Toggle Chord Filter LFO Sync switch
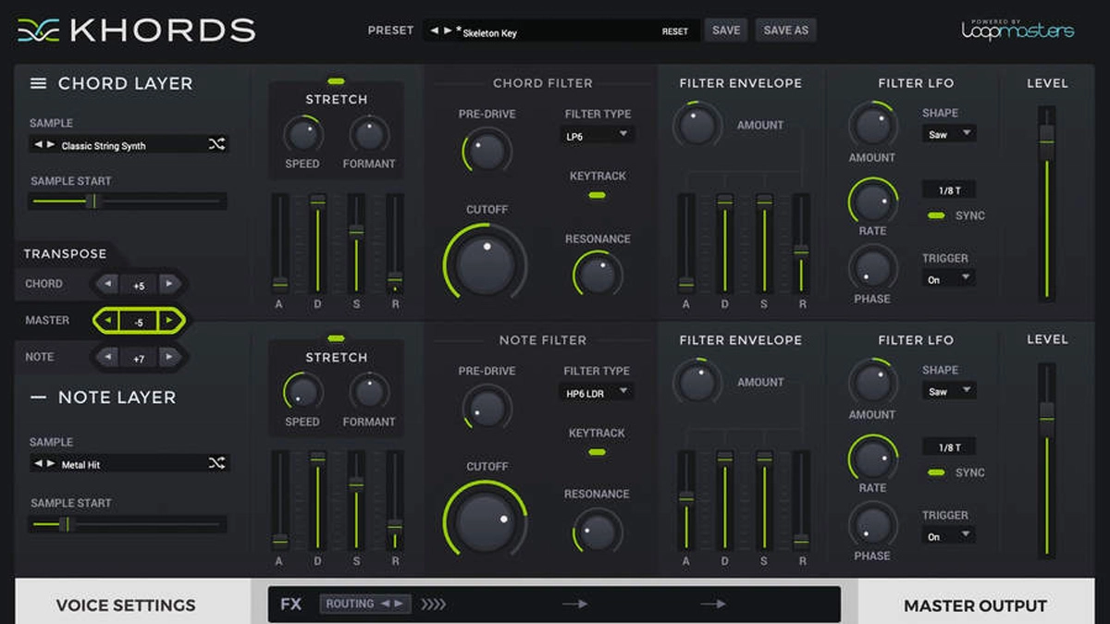The image size is (1110, 624). [x=937, y=215]
